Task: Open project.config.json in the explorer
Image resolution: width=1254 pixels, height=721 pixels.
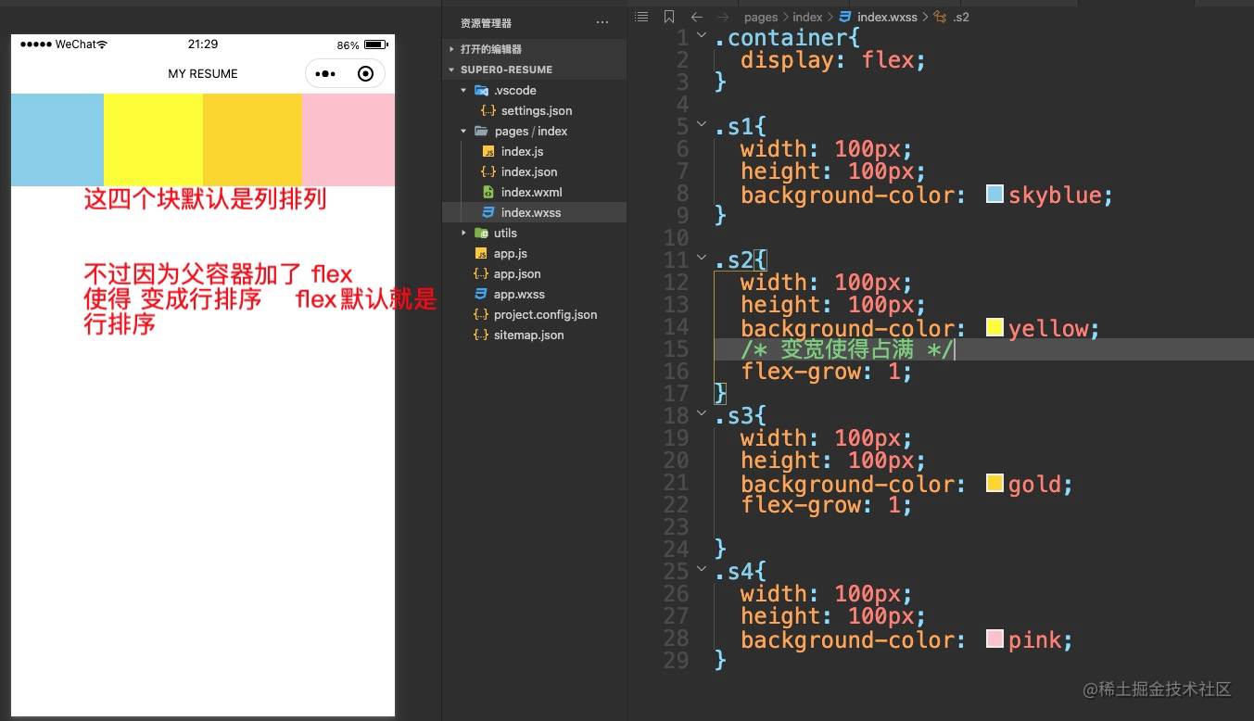Action: 545,314
